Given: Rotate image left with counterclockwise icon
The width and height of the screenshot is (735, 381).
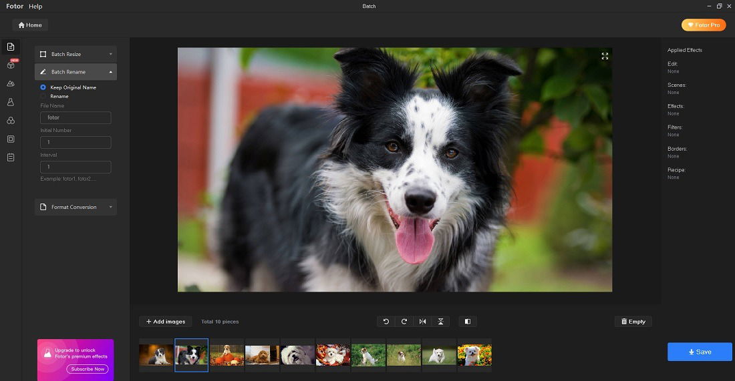Looking at the screenshot, I should 386,322.
